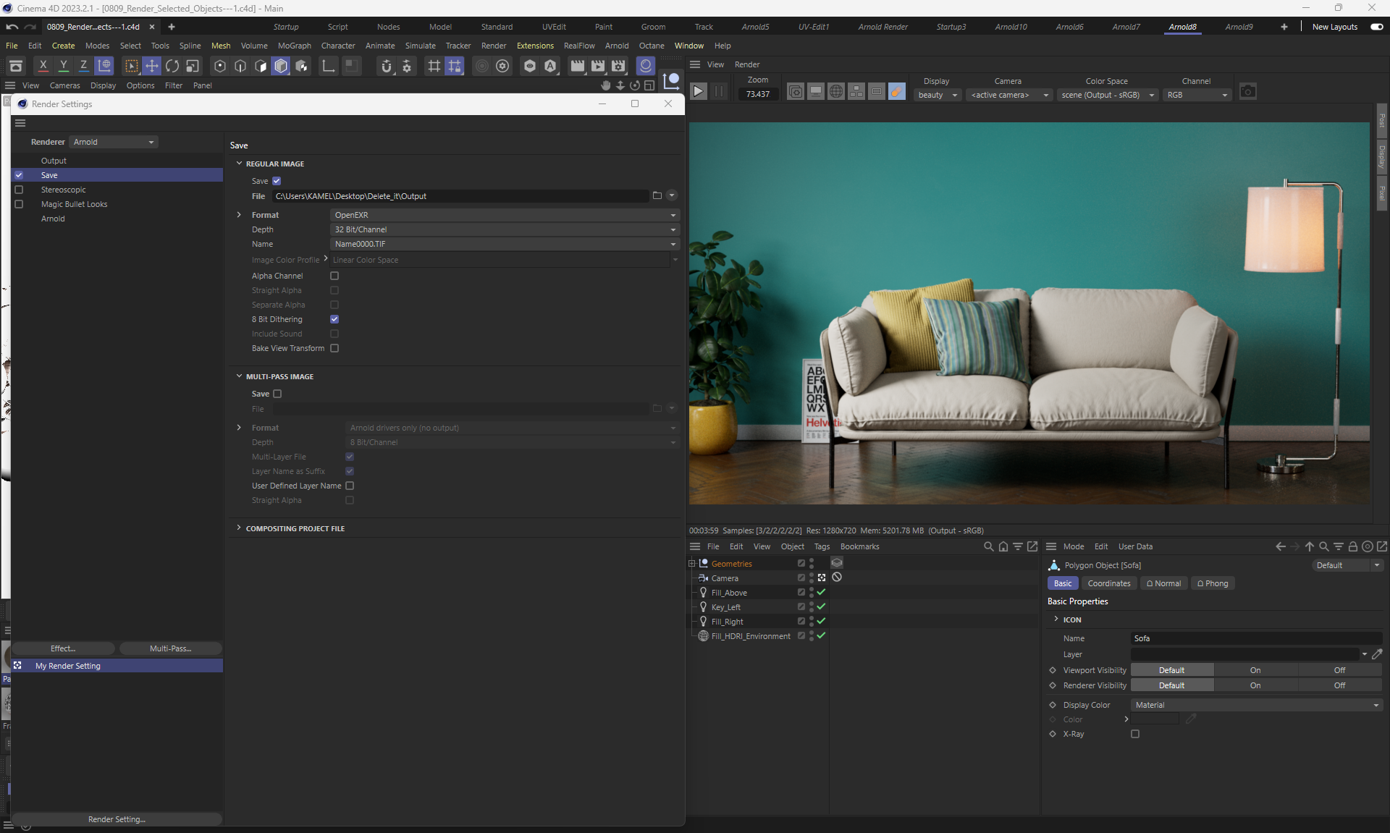The width and height of the screenshot is (1390, 833).
Task: Toggle the X axis lock icon
Action: tap(43, 67)
